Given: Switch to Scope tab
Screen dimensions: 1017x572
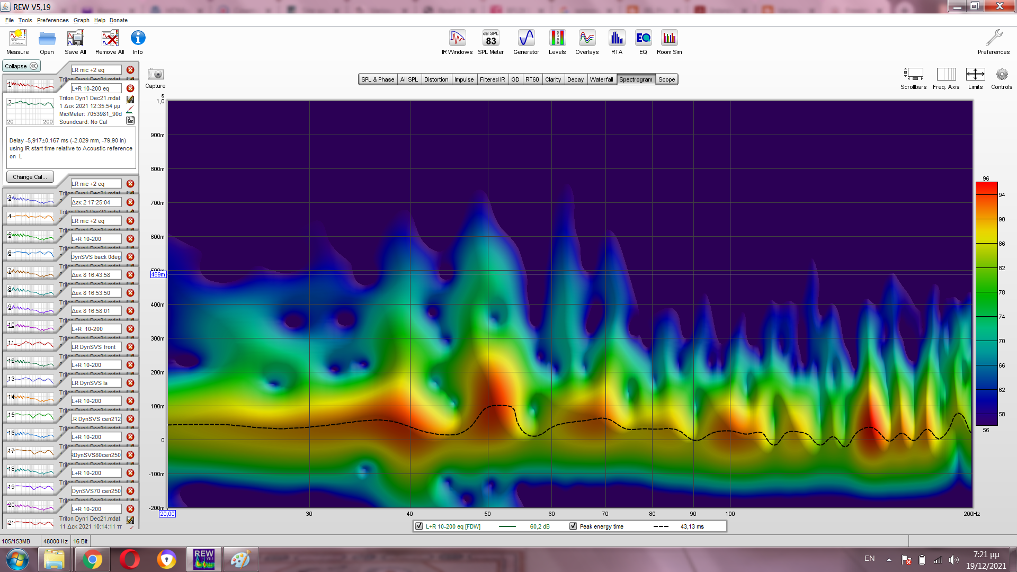Looking at the screenshot, I should point(666,79).
